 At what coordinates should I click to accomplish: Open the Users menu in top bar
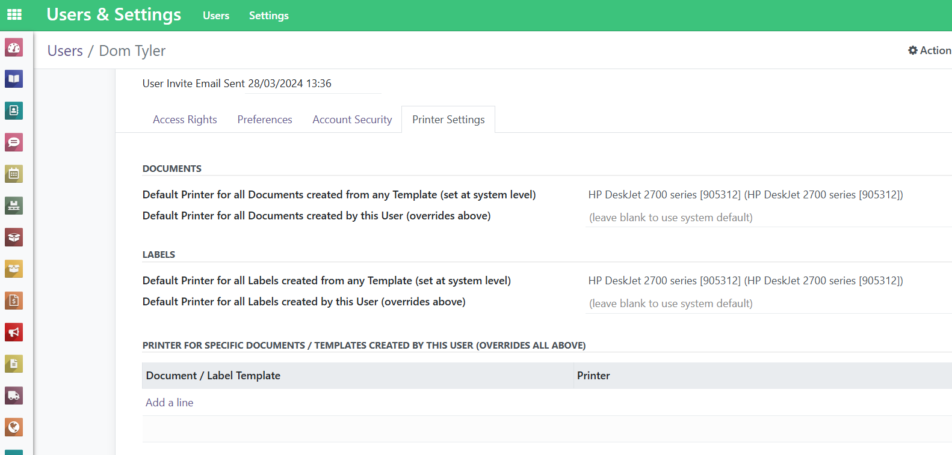point(216,16)
